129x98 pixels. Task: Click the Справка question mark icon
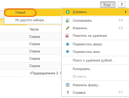click(x=68, y=93)
